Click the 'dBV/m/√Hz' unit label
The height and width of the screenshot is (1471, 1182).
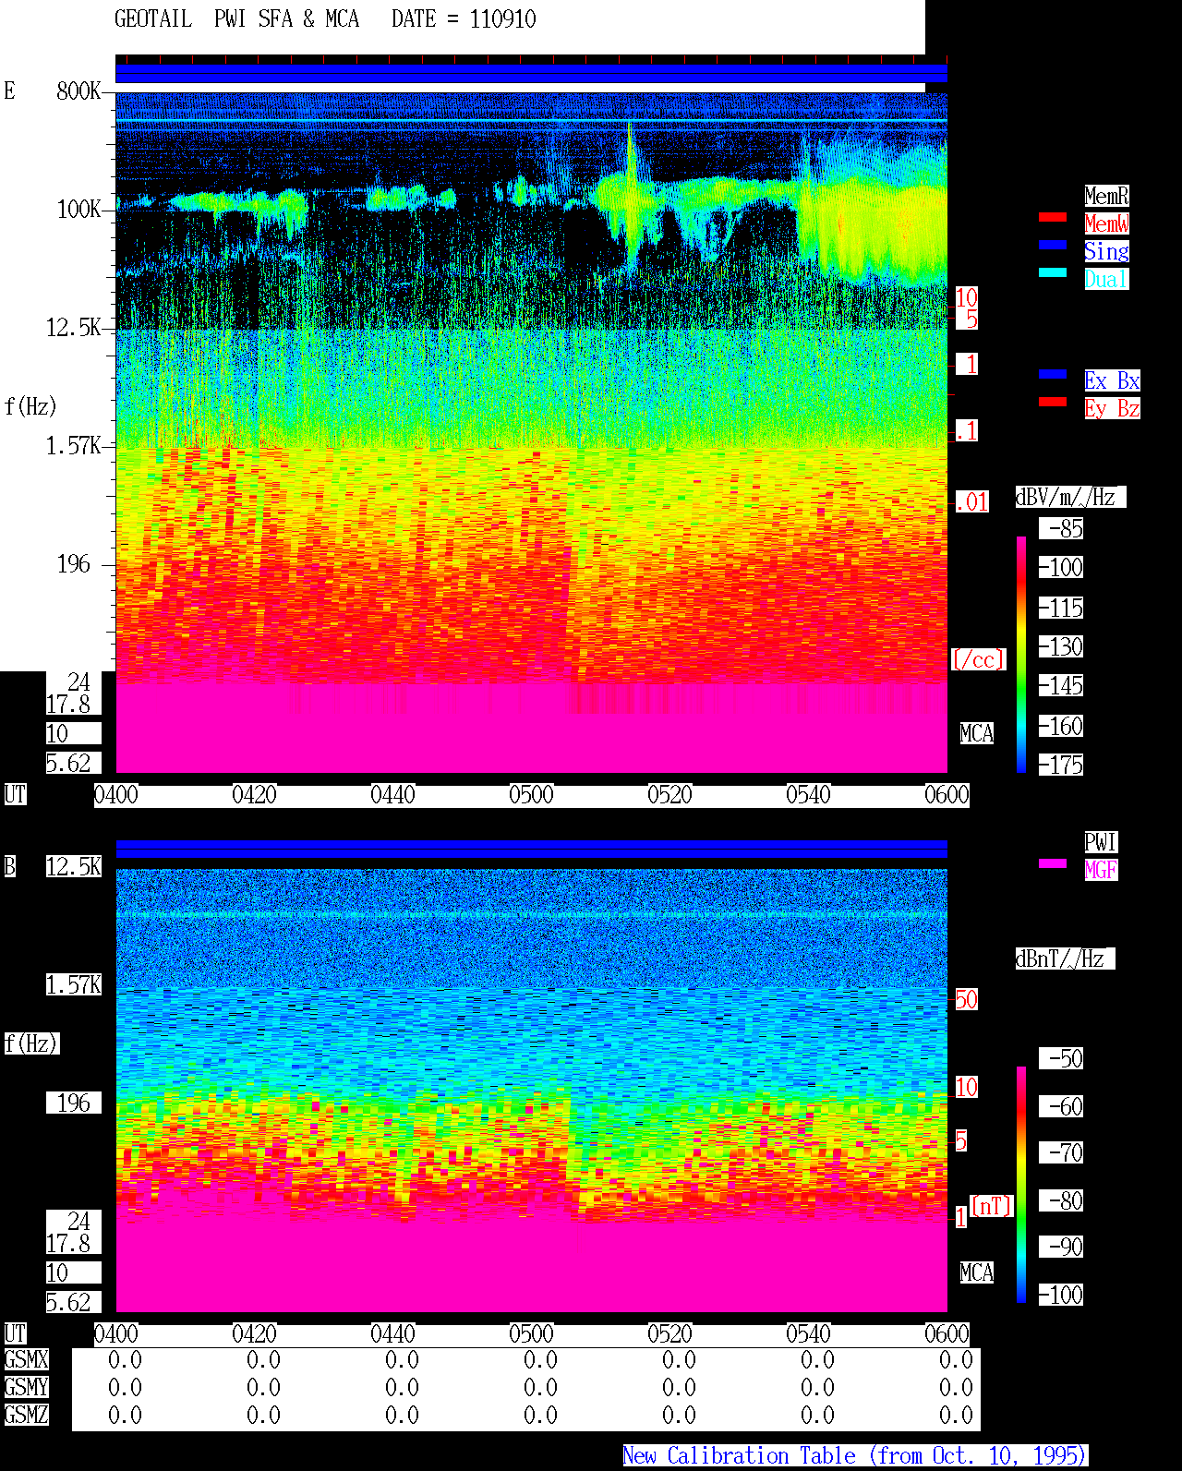click(x=1070, y=497)
